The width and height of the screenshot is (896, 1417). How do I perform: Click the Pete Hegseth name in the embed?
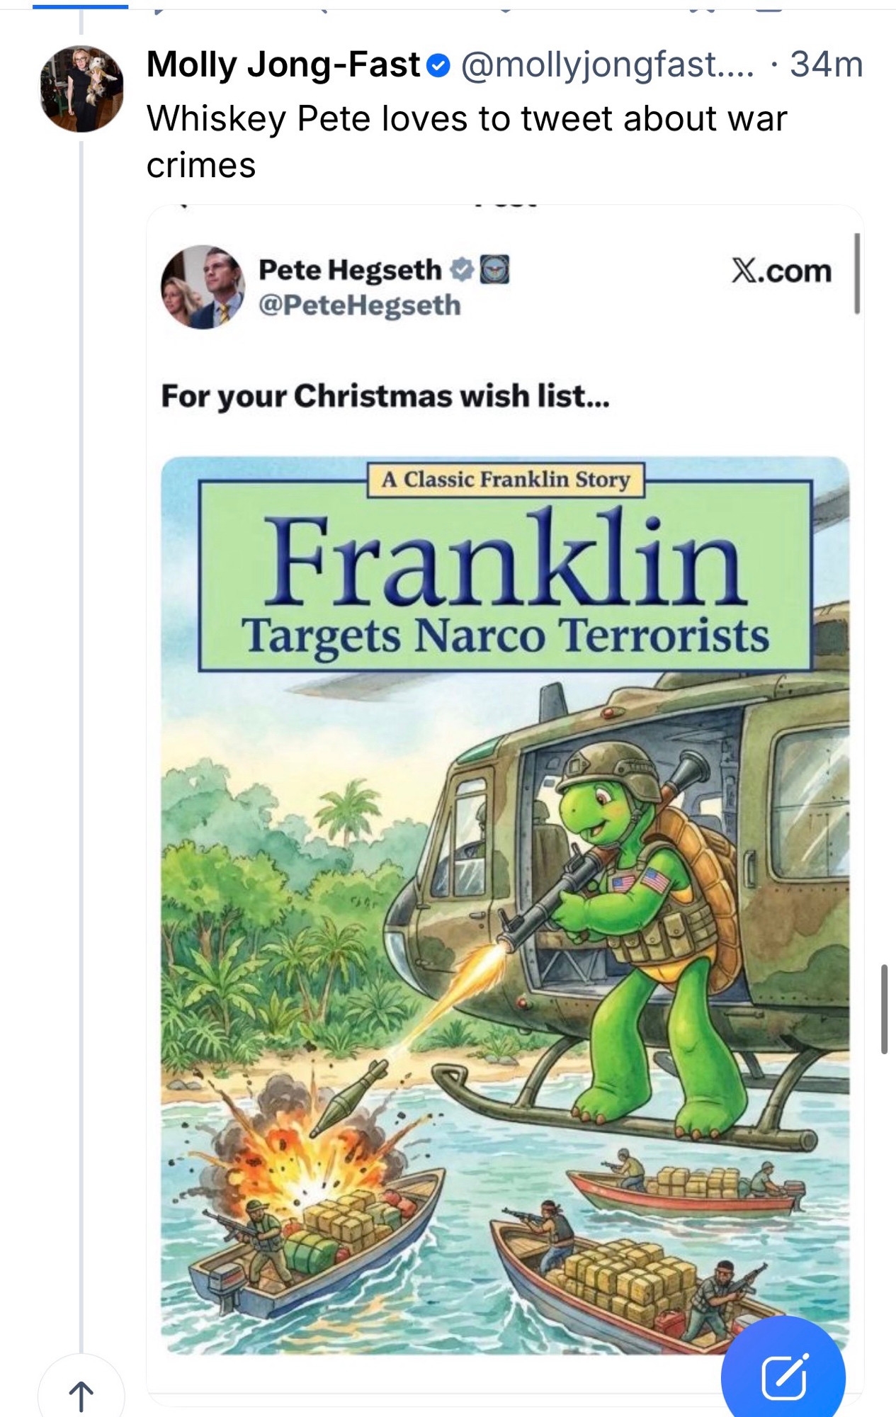click(x=350, y=270)
